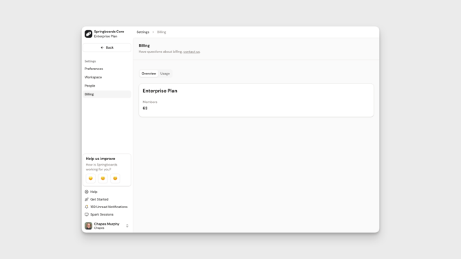The height and width of the screenshot is (259, 461).
Task: Click Billing in the breadcrumb
Action: click(162, 32)
